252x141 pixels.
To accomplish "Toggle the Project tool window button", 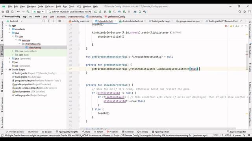I will click(2, 50).
